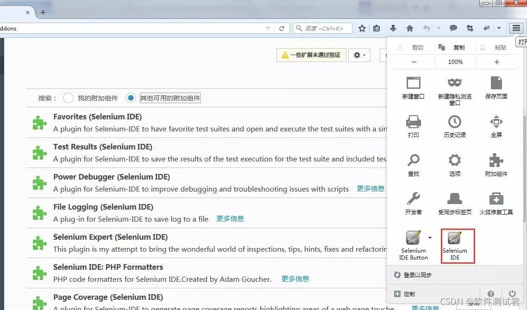The height and width of the screenshot is (310, 527).
Task: Open 更多信息 link for Power Debugger
Action: 370,189
